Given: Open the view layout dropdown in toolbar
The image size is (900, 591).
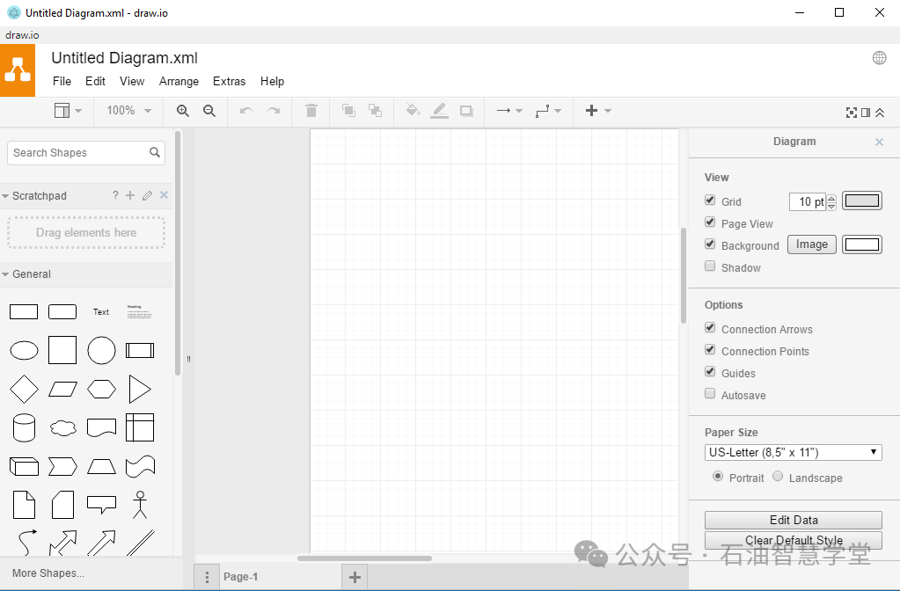Looking at the screenshot, I should (68, 110).
